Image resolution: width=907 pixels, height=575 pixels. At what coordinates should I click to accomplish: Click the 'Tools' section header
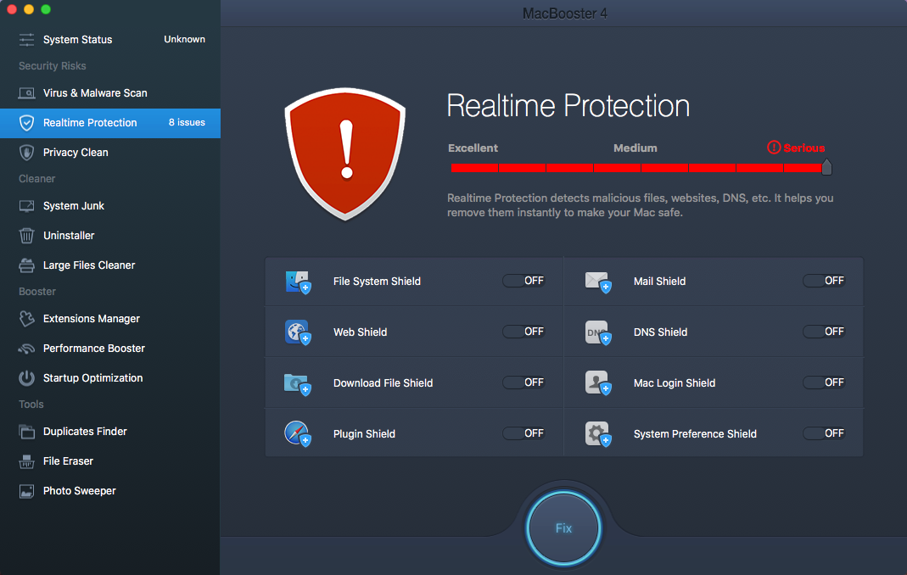31,405
